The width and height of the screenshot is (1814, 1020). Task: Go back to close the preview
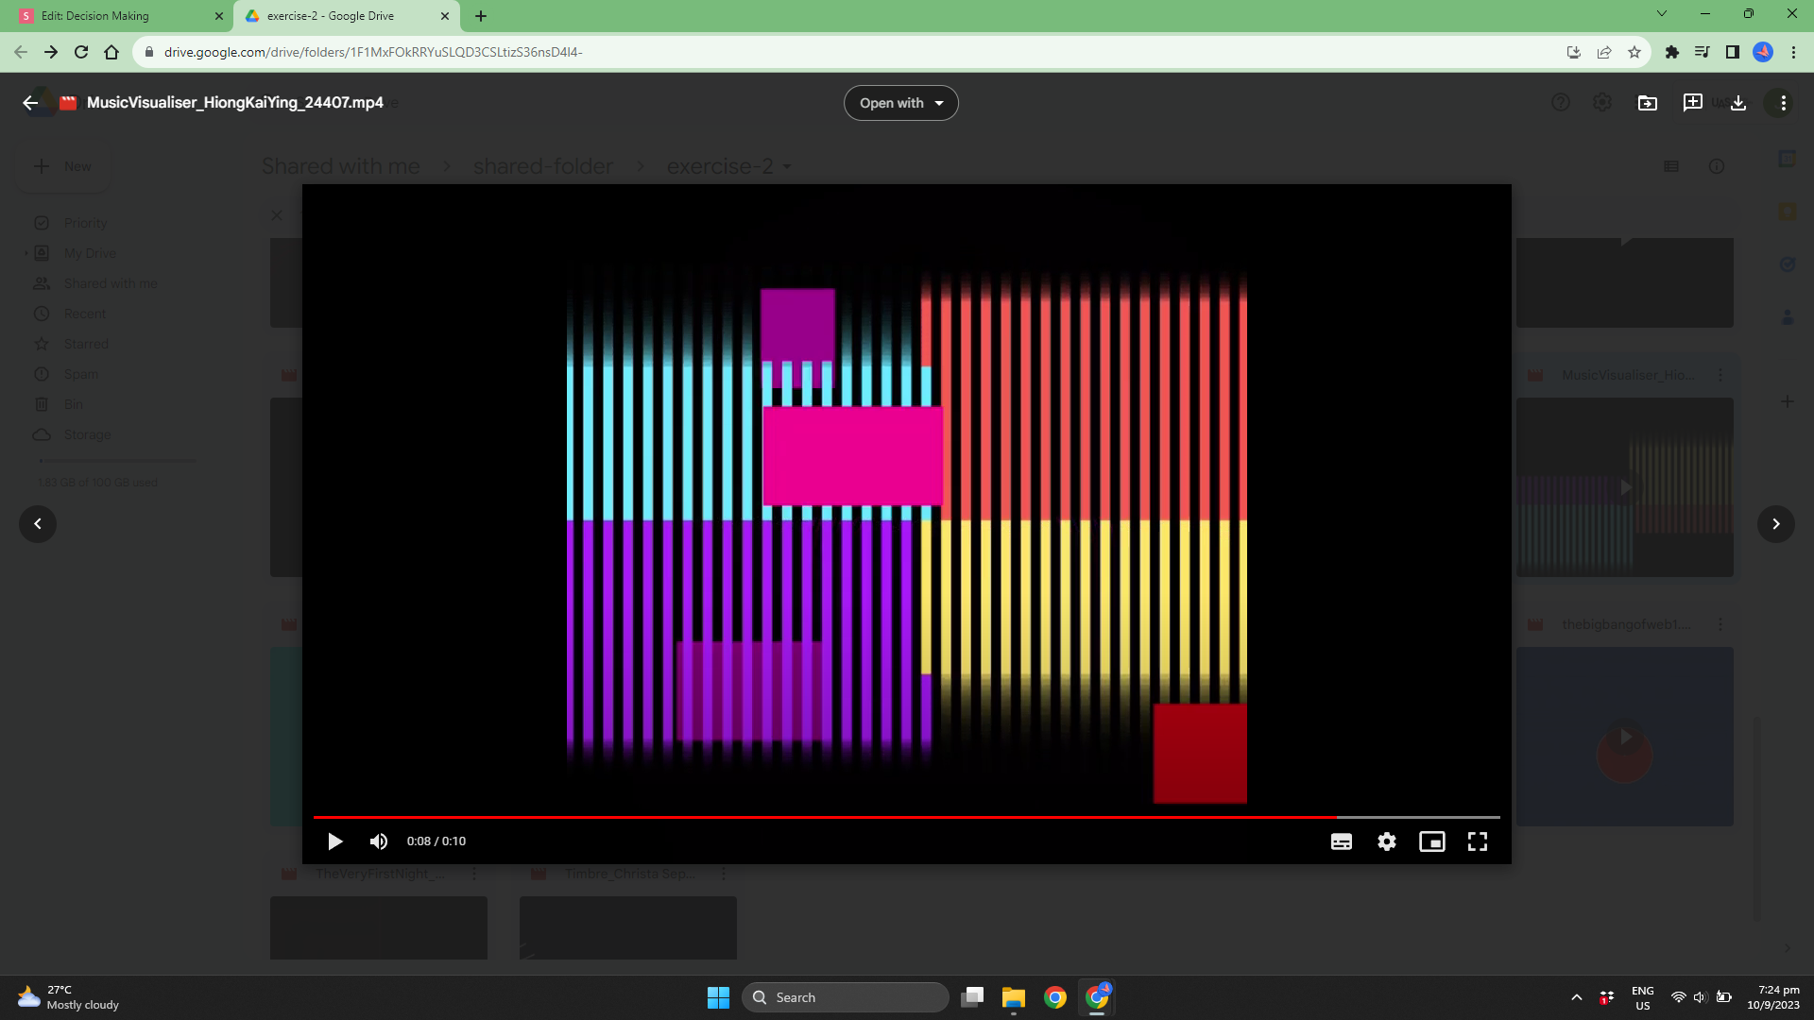pyautogui.click(x=30, y=103)
